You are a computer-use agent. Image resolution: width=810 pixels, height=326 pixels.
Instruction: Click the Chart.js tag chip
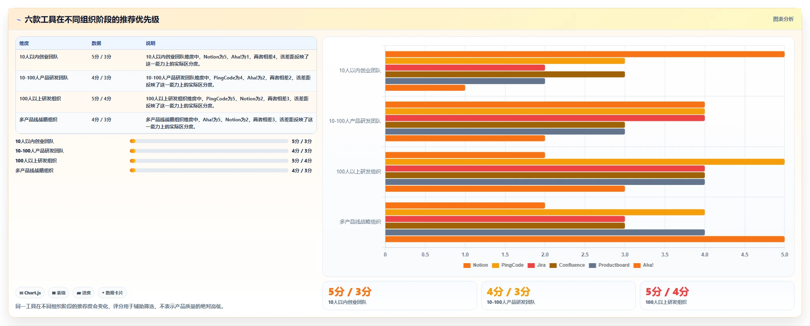pyautogui.click(x=30, y=293)
